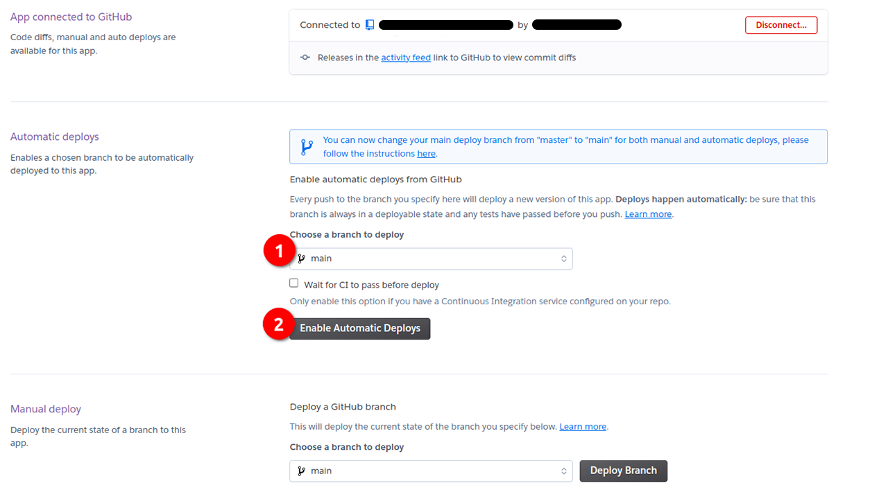Open Learn more link under Deploy a GitHub branch
Screen dimensions: 888x499
(x=583, y=427)
